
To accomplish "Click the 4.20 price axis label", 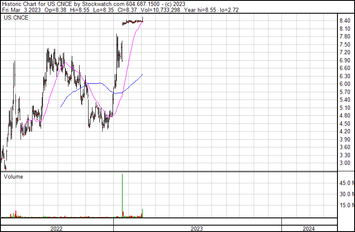I will pyautogui.click(x=345, y=131).
